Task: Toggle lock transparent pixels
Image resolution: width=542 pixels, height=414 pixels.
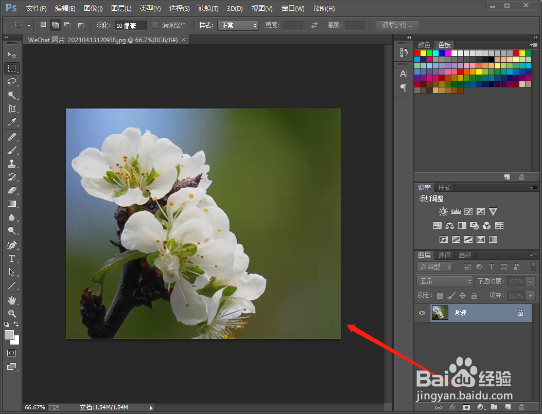Action: click(440, 296)
